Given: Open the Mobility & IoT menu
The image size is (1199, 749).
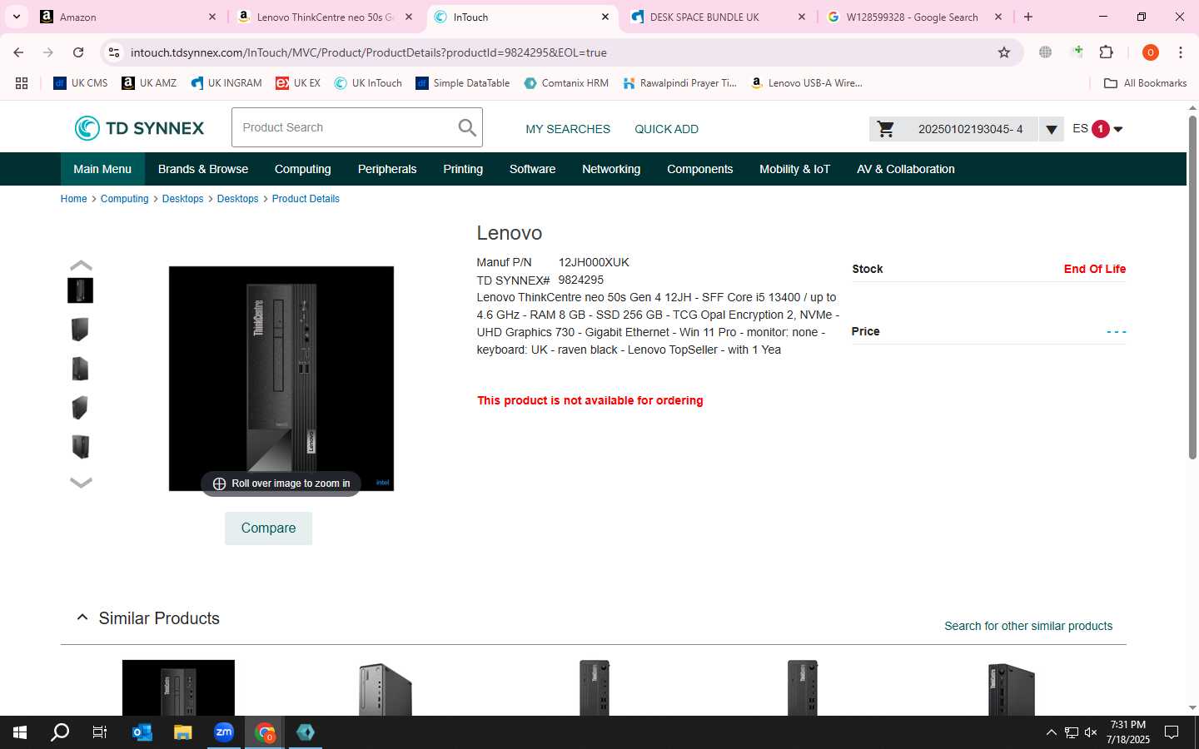Looking at the screenshot, I should click(795, 169).
